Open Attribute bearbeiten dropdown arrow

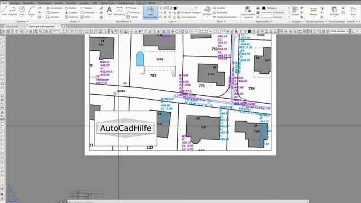(239, 17)
